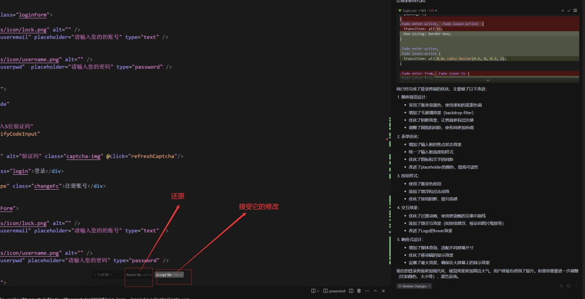The height and width of the screenshot is (299, 585).
Task: Click the Revert file button
Action: [x=139, y=275]
